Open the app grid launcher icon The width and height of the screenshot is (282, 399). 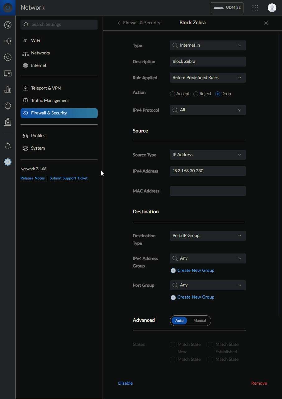click(255, 8)
